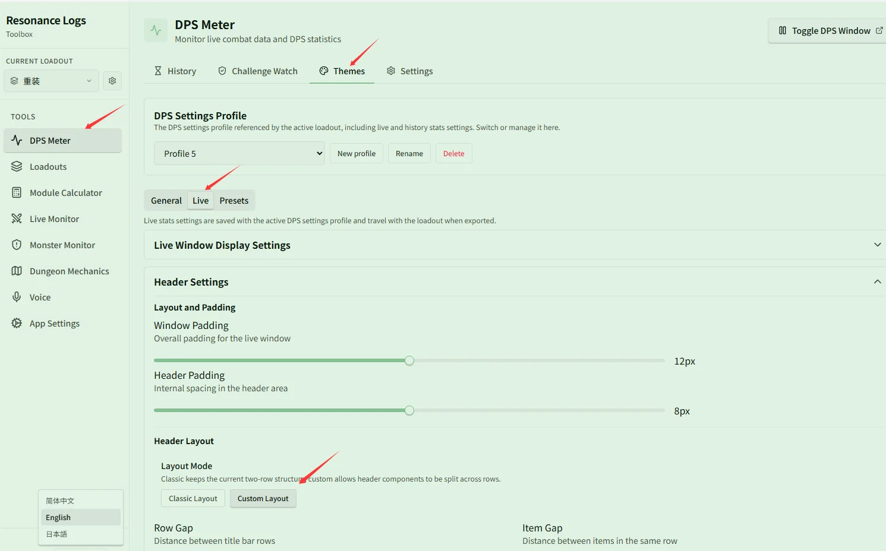This screenshot has width=886, height=551.
Task: Switch to the Presets settings segment
Action: [x=234, y=201]
